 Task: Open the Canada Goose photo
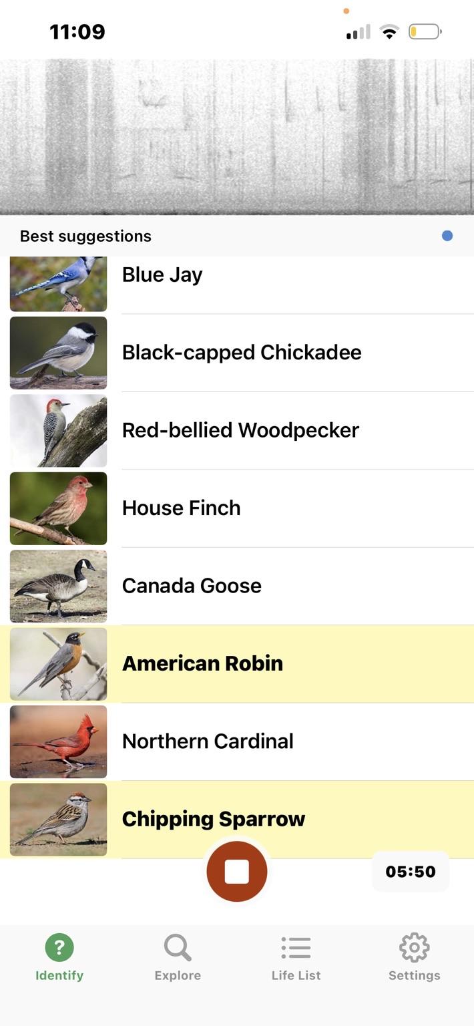[58, 586]
